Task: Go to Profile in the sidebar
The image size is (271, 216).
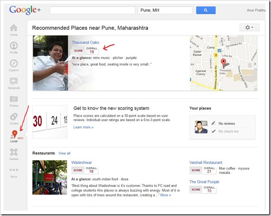Action: click(14, 46)
